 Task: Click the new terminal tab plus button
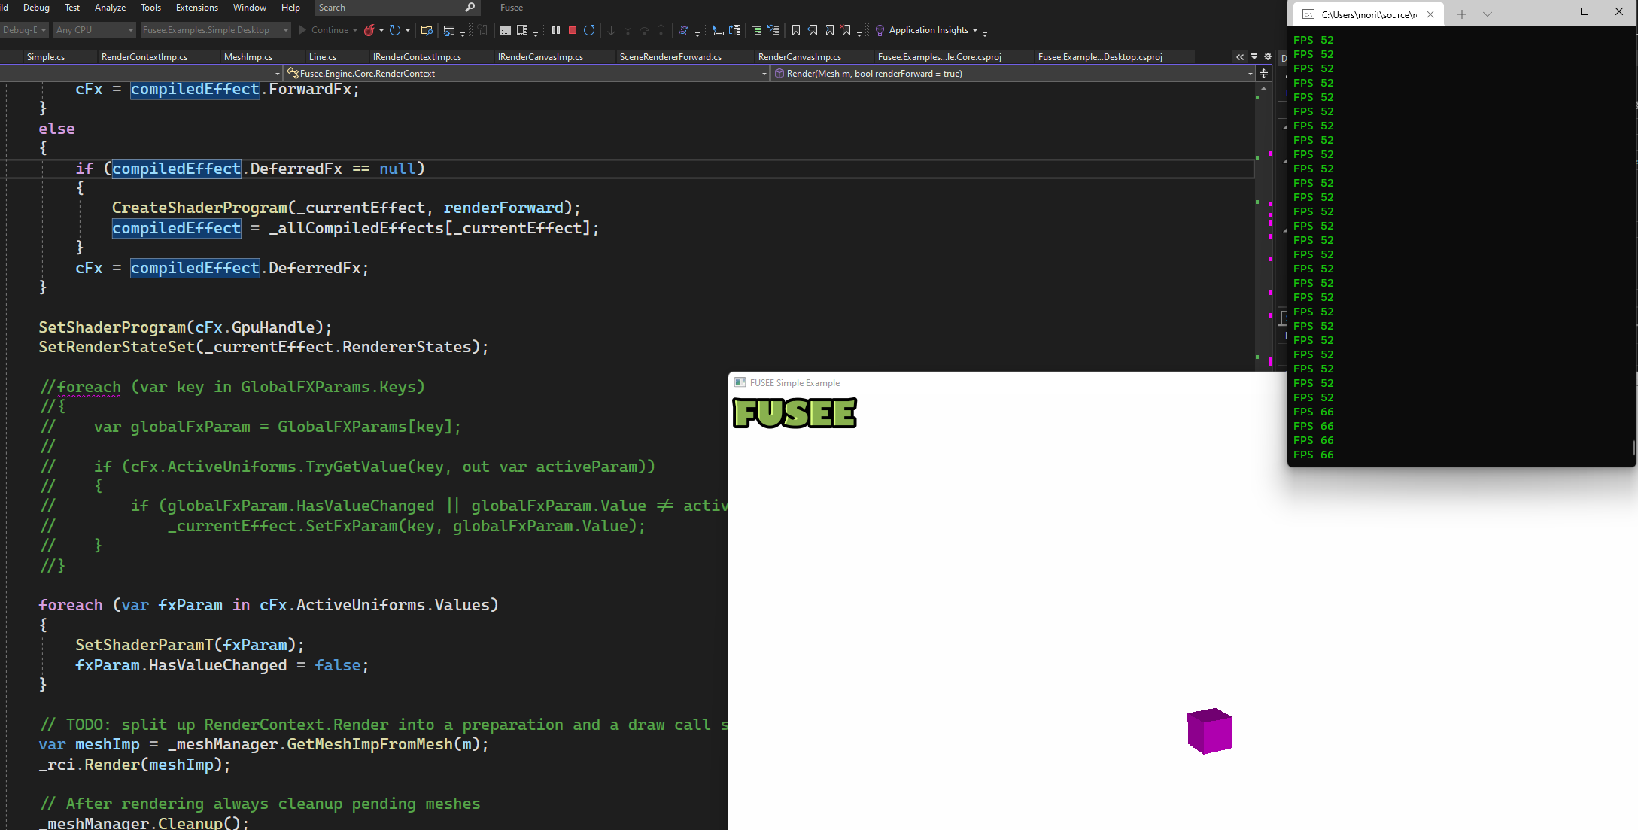coord(1461,14)
